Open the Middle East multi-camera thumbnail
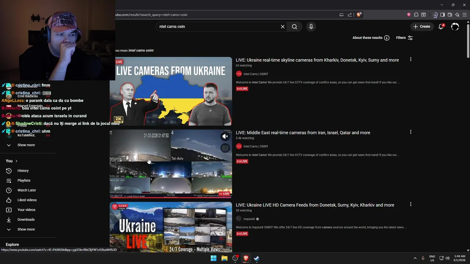This screenshot has height=264, width=470. pyautogui.click(x=171, y=164)
